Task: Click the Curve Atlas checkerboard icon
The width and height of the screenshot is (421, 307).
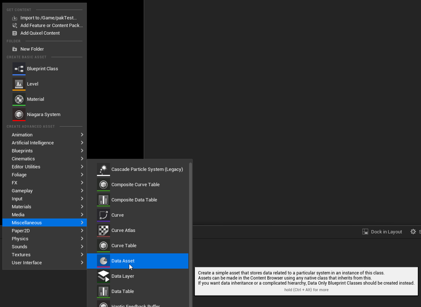Action: (103, 230)
